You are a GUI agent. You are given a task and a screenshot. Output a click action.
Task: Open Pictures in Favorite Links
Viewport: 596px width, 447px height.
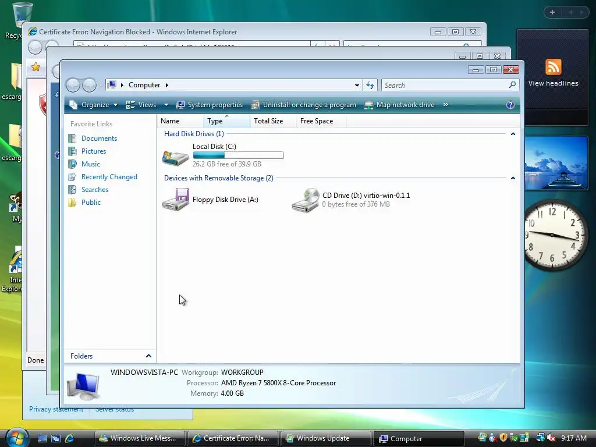click(94, 151)
